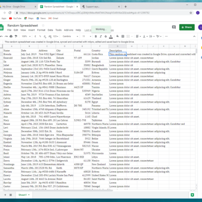The width and height of the screenshot is (202, 202).
Task: Click the More toolbar options ellipsis
Action: [167, 36]
